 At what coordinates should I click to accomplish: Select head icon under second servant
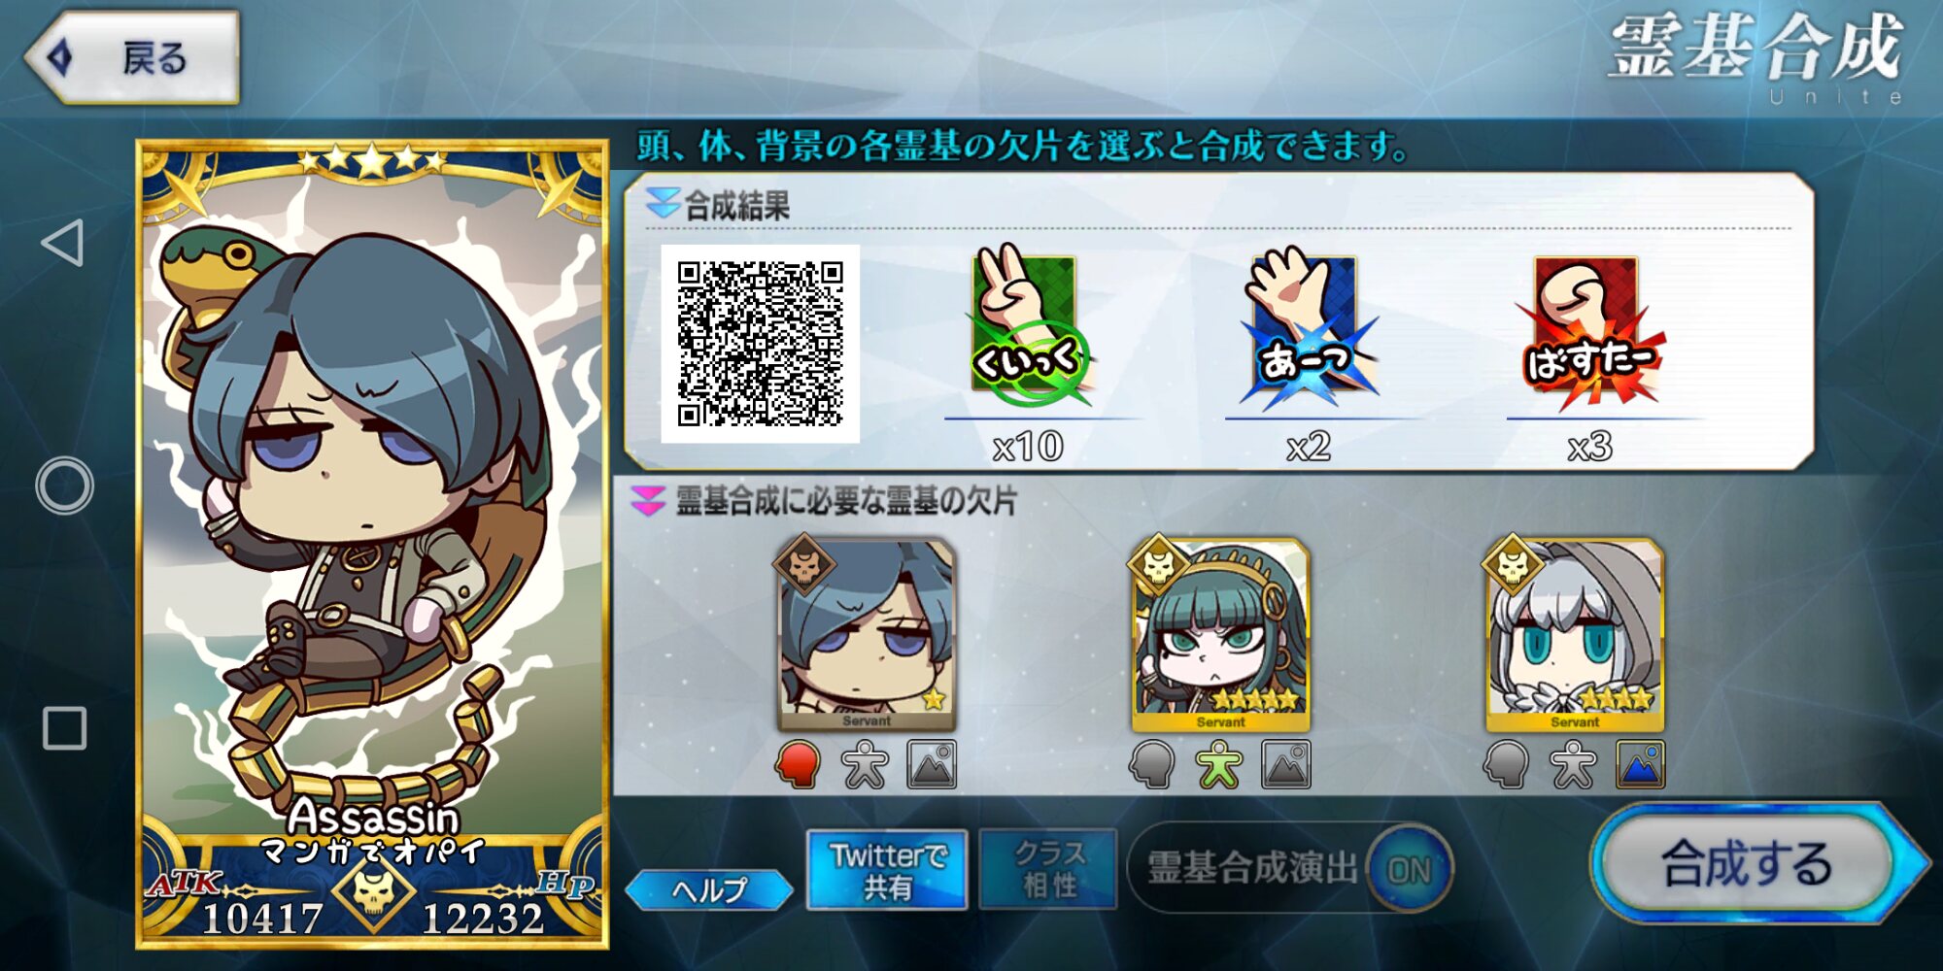[x=1152, y=765]
